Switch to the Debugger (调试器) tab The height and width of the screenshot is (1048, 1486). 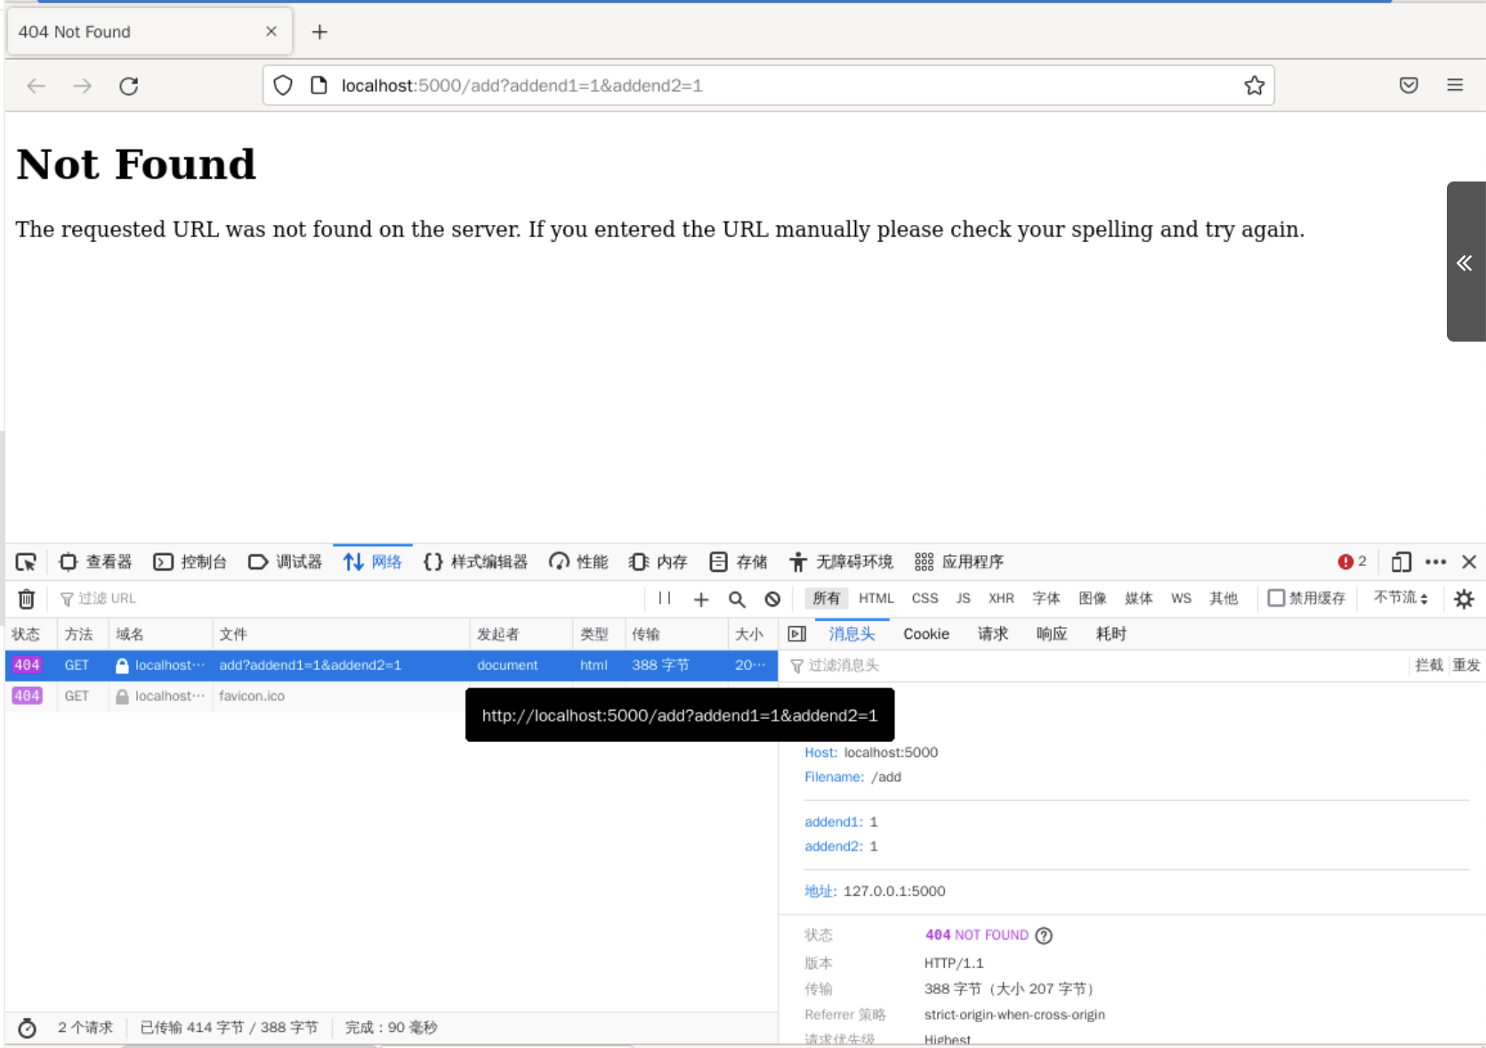tap(285, 562)
